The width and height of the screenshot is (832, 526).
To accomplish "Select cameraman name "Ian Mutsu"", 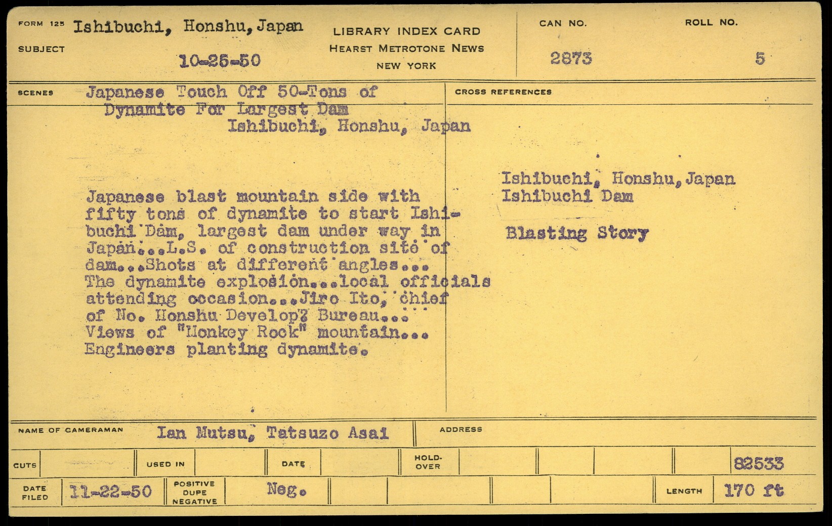I will pos(201,433).
